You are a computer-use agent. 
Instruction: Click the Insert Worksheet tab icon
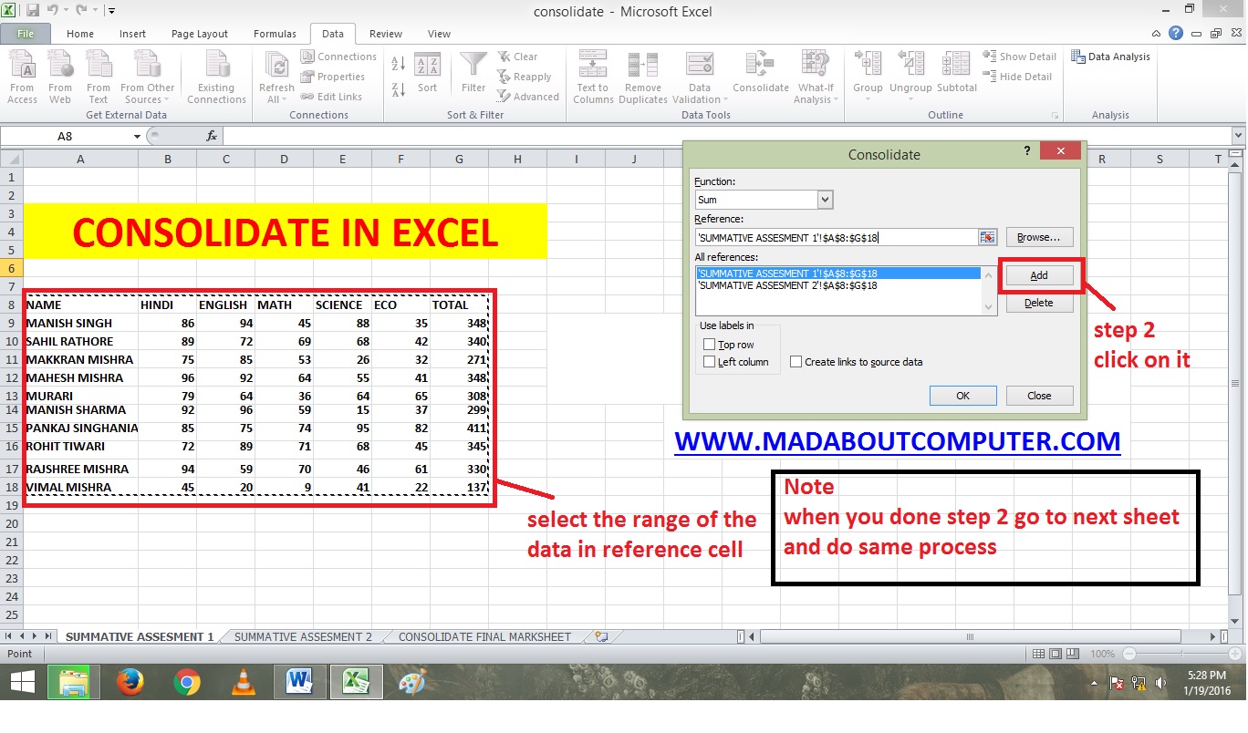[x=600, y=636]
